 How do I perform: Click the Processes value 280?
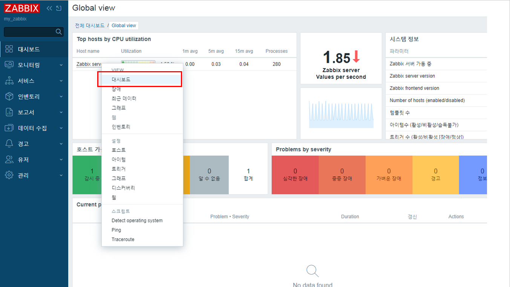(277, 64)
